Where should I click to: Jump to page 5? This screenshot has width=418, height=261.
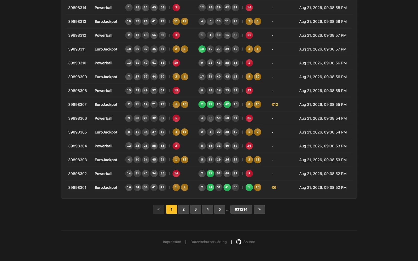(220, 209)
